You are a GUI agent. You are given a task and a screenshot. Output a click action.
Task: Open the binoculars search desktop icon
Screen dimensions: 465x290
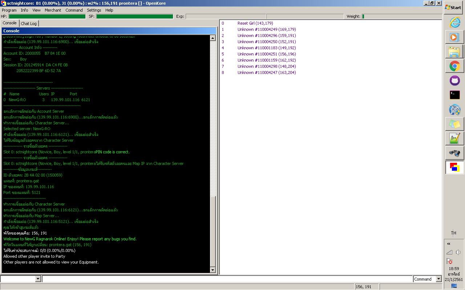click(454, 153)
